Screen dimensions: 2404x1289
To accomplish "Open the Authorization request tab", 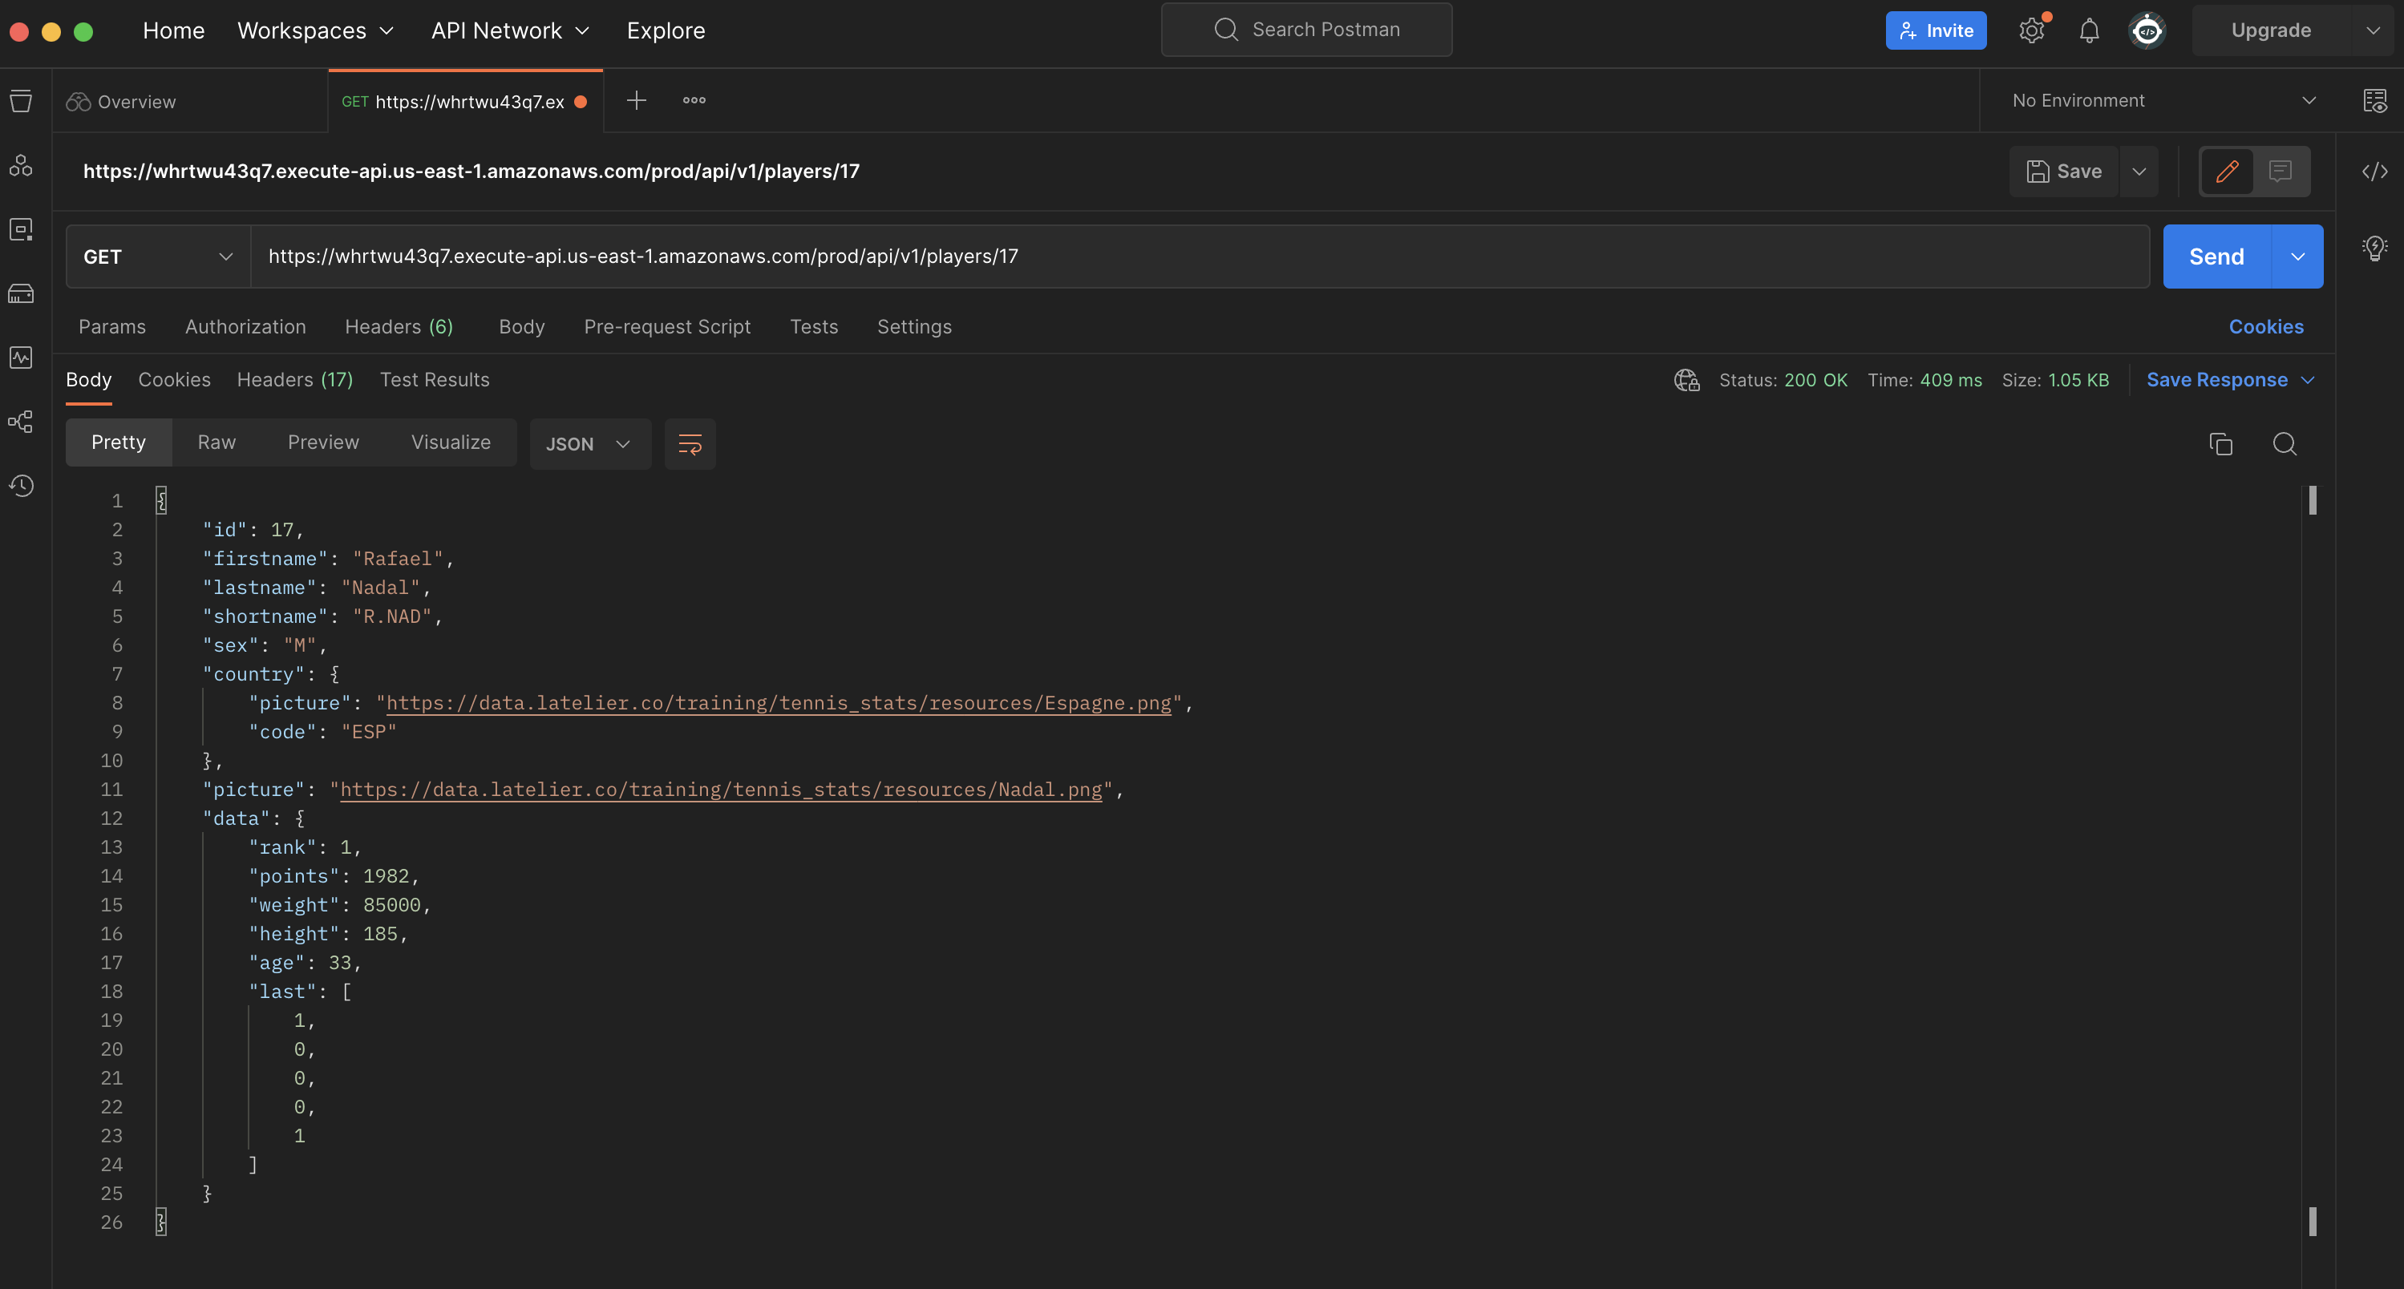I will point(245,326).
